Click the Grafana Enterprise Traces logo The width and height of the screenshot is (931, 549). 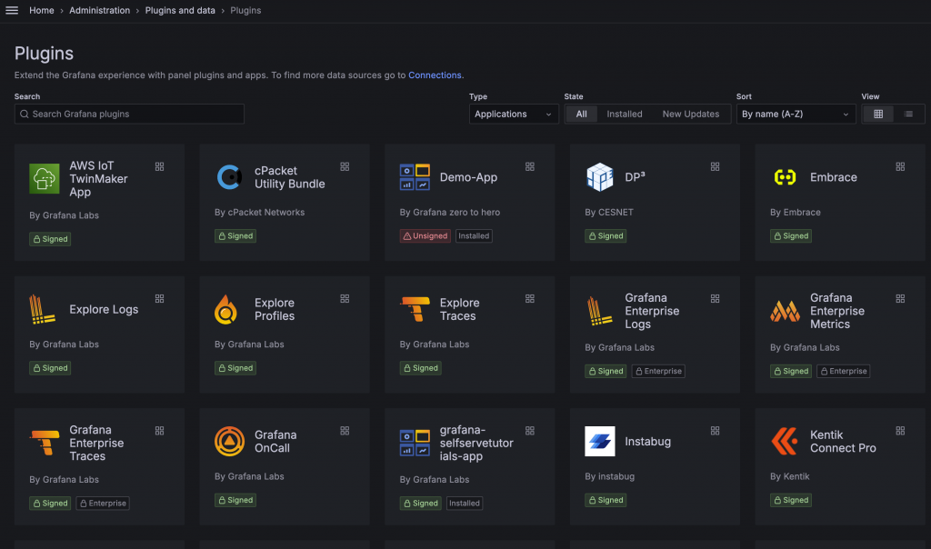click(x=44, y=443)
